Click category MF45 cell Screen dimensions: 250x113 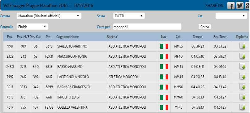[179, 107]
